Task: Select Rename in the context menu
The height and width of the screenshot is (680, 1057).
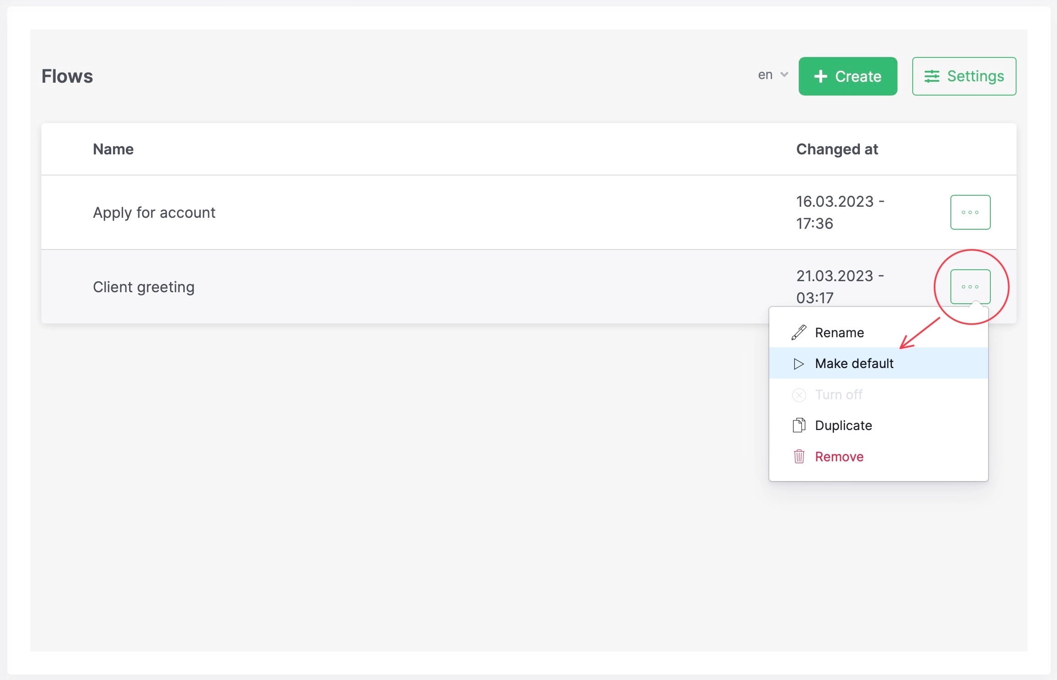Action: click(x=839, y=332)
